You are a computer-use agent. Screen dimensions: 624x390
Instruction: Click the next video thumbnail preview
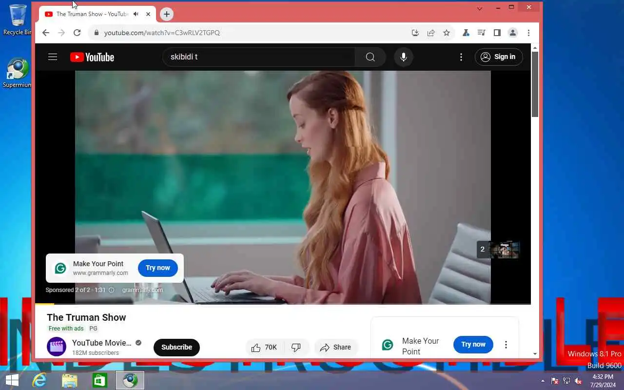[x=505, y=250]
